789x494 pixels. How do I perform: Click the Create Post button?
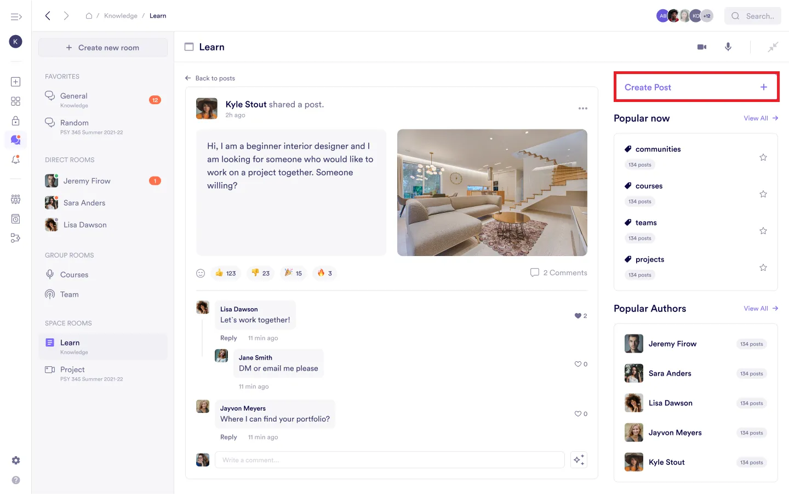click(x=696, y=87)
